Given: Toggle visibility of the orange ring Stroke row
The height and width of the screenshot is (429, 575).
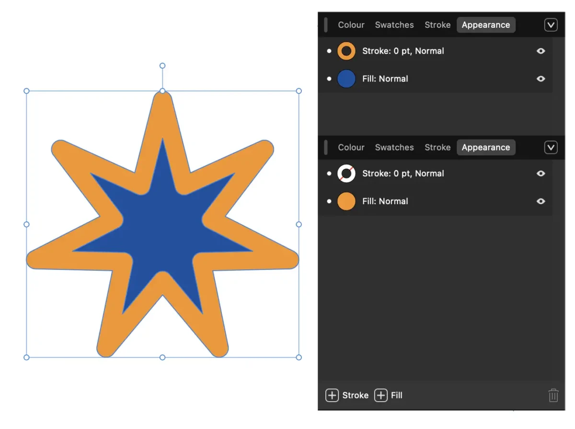Looking at the screenshot, I should pos(541,51).
